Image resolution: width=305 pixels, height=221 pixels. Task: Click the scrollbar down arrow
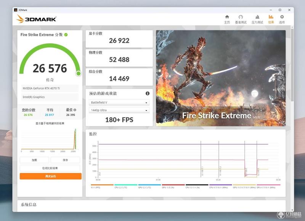[x=292, y=210]
